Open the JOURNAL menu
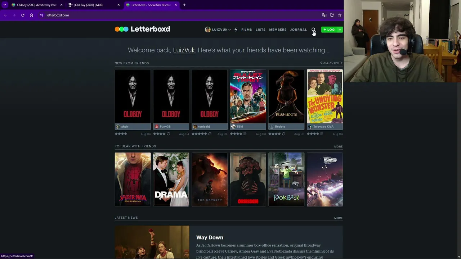Screen dimensions: 461x259 tap(299, 29)
